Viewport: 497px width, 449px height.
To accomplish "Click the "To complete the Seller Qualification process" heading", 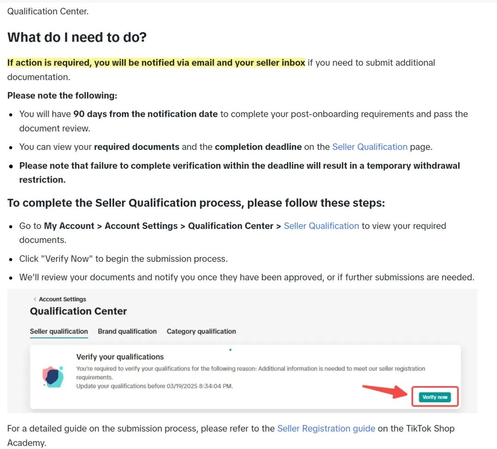I will [196, 203].
